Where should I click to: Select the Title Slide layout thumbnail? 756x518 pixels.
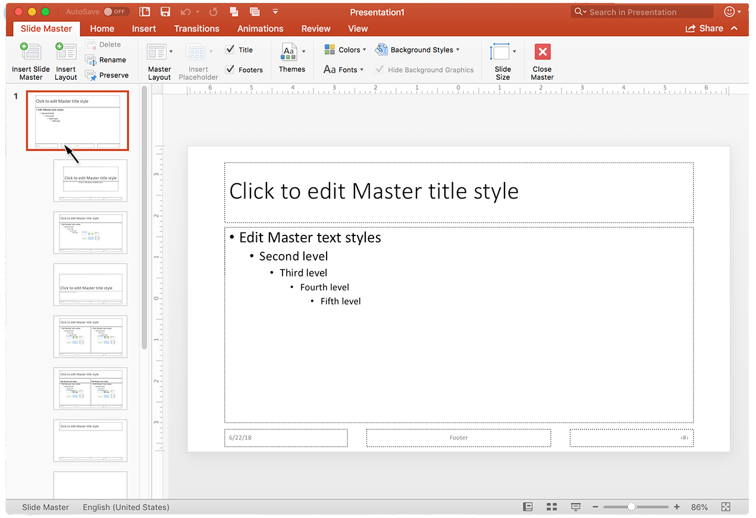(x=90, y=181)
